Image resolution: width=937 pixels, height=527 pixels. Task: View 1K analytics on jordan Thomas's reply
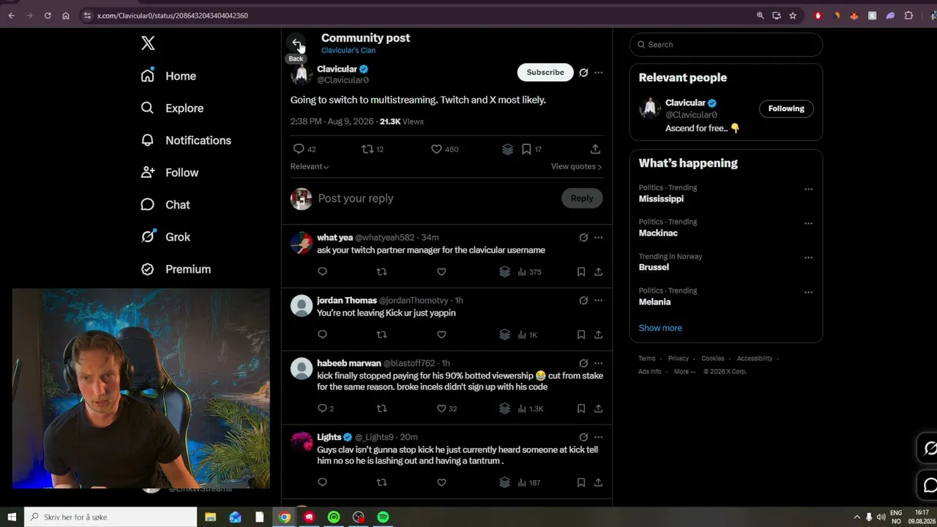click(x=528, y=334)
